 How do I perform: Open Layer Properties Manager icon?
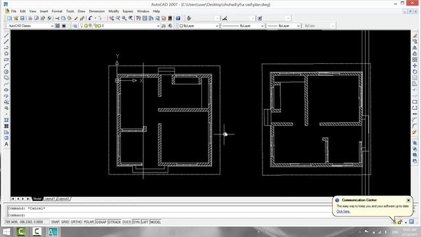tap(75, 26)
